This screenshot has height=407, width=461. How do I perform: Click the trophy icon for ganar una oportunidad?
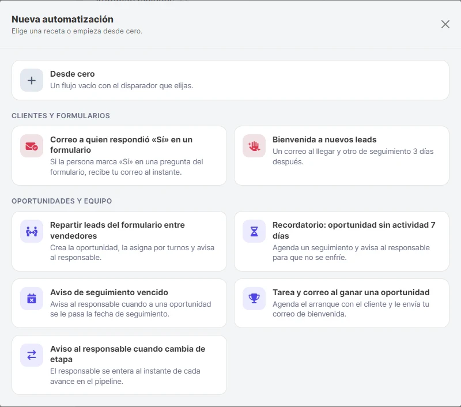[254, 299]
